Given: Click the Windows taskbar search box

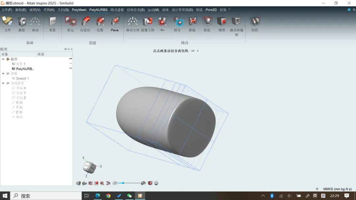Looking at the screenshot, I should pyautogui.click(x=46, y=196).
